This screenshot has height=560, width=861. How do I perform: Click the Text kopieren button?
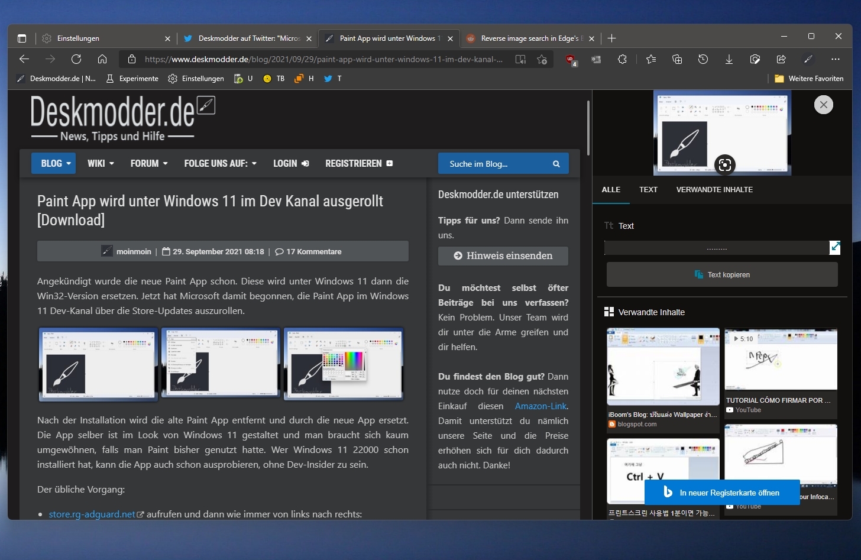click(722, 274)
